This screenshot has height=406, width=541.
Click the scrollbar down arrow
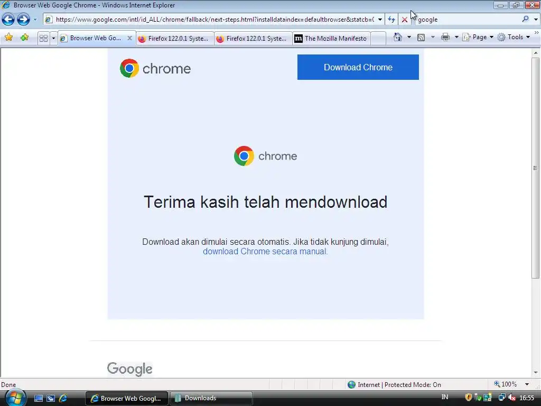click(536, 372)
